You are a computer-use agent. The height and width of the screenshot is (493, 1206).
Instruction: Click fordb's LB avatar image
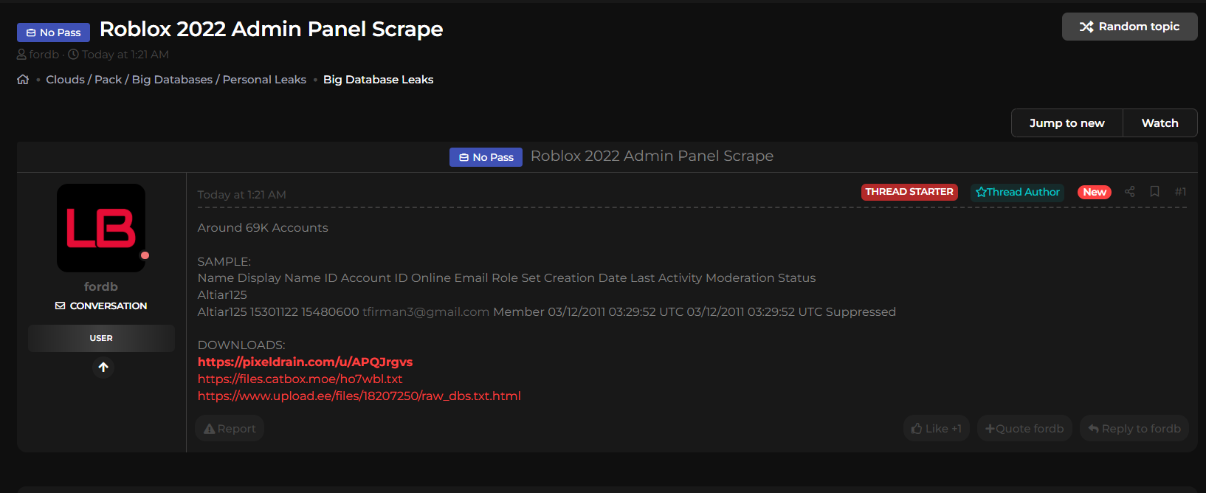pyautogui.click(x=101, y=228)
